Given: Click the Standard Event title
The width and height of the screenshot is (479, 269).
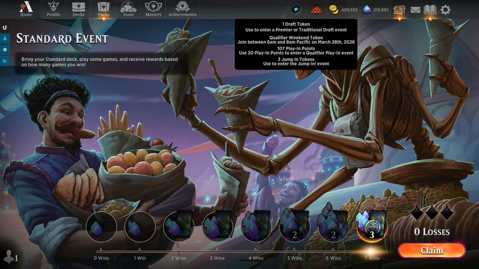Looking at the screenshot, I should click(x=62, y=39).
